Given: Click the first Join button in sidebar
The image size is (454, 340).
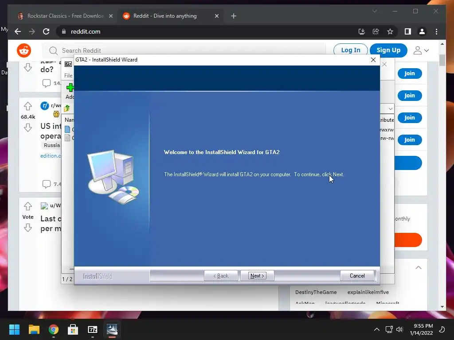Looking at the screenshot, I should pyautogui.click(x=409, y=73).
